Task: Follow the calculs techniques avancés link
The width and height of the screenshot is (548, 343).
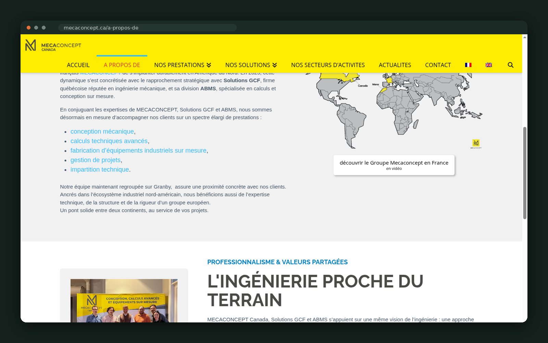Action: (x=109, y=141)
